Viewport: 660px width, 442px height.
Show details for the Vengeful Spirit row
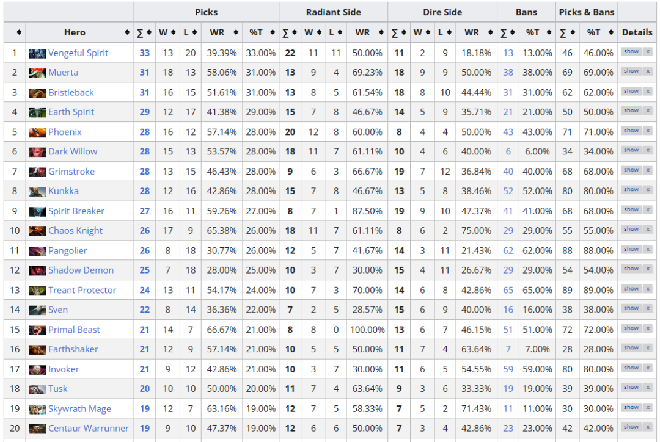pos(631,52)
